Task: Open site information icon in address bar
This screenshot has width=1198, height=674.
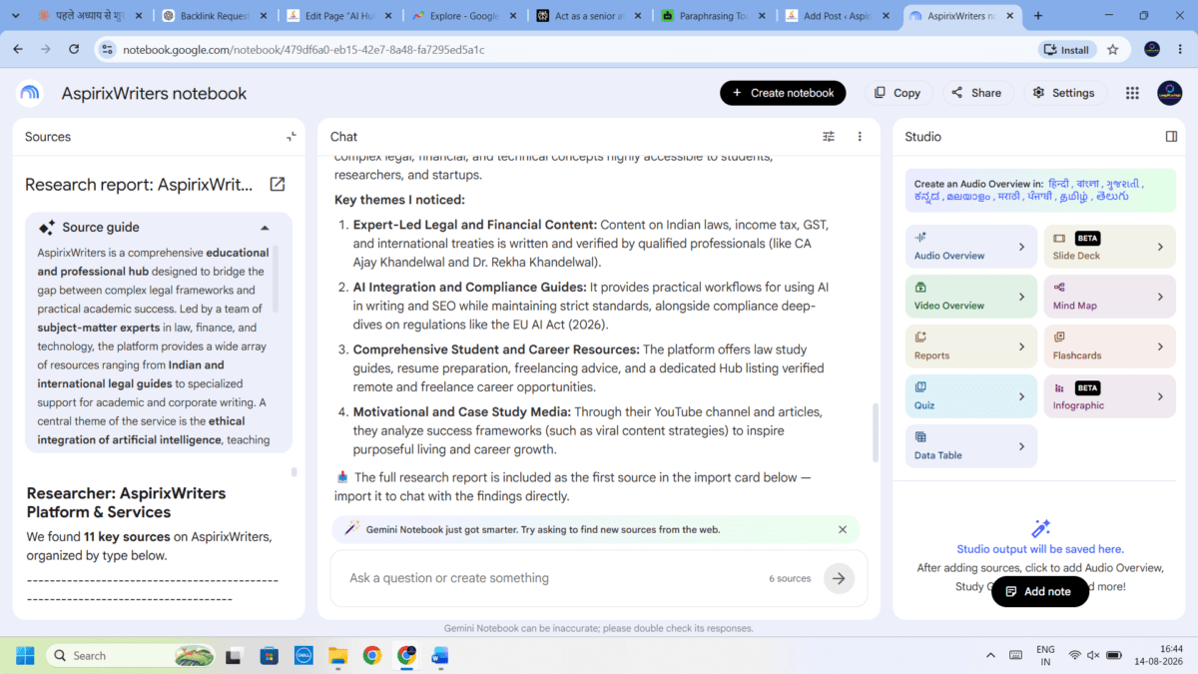Action: tap(108, 49)
